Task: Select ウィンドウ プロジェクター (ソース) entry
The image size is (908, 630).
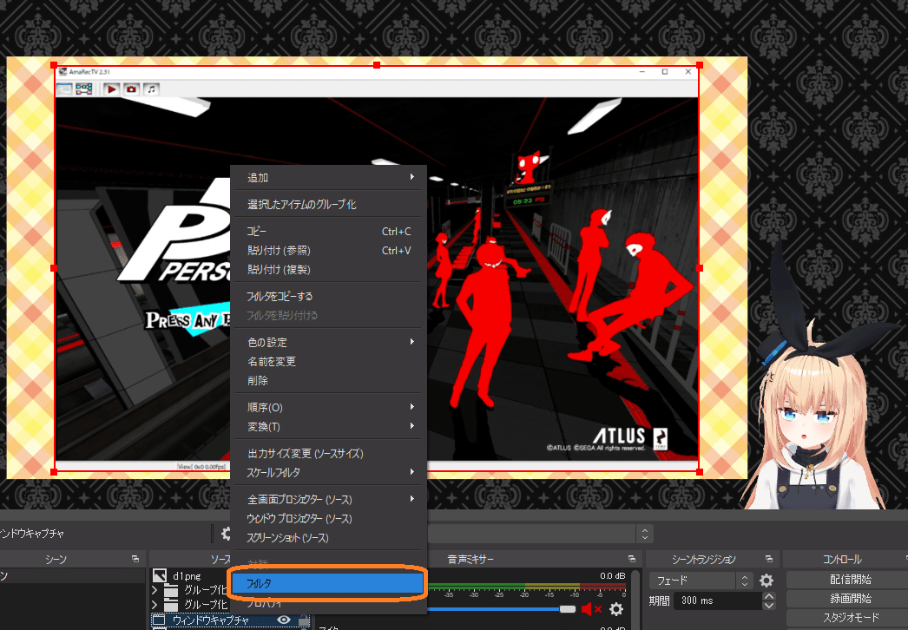Action: click(x=328, y=518)
